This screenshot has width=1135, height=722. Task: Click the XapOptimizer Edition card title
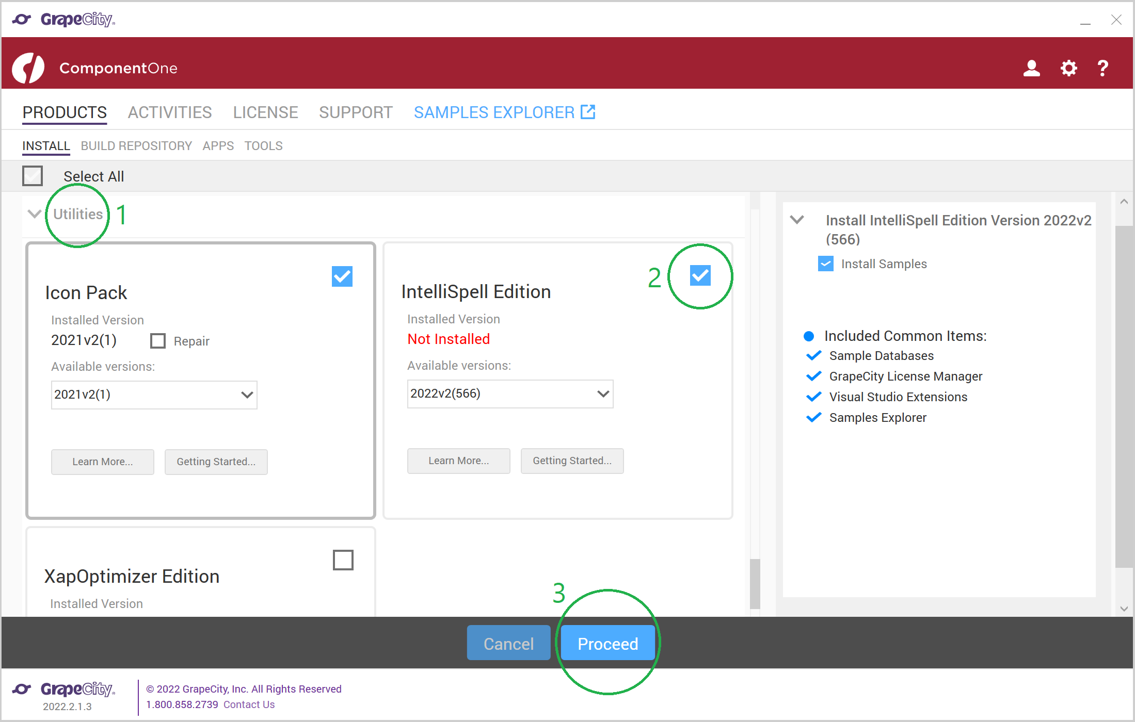pyautogui.click(x=132, y=576)
